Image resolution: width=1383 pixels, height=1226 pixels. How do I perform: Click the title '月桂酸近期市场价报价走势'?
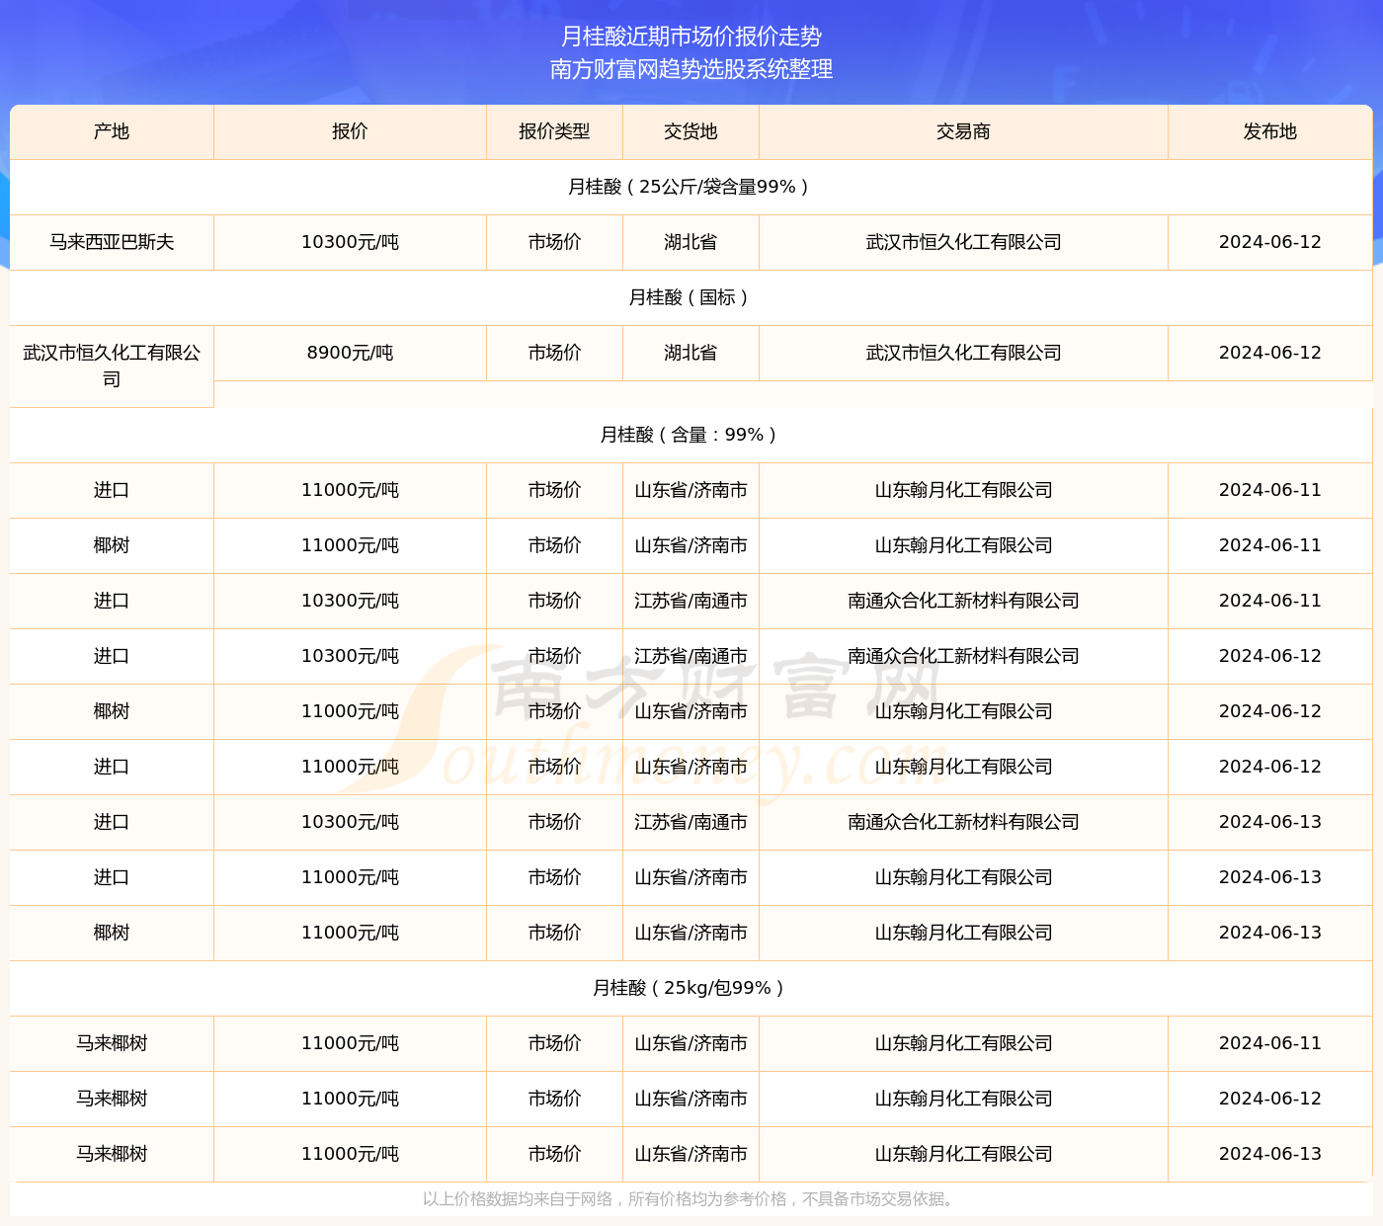(x=691, y=37)
